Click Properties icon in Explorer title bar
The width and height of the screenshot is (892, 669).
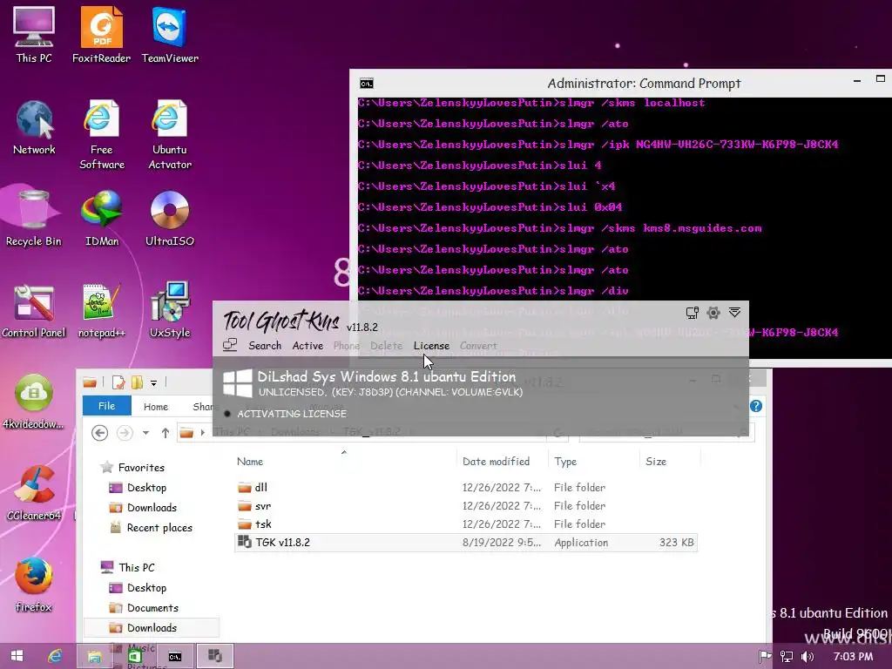118,382
